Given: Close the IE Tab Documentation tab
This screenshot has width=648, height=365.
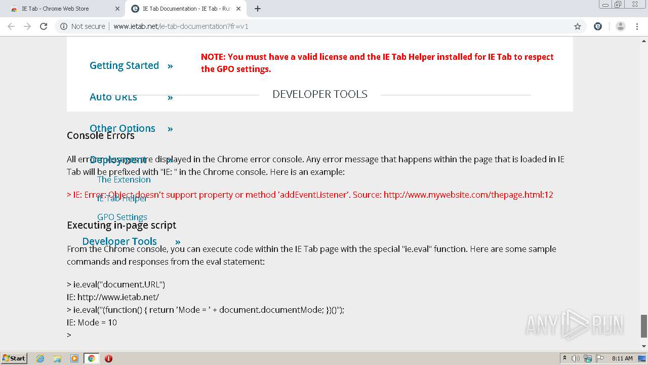Looking at the screenshot, I should pyautogui.click(x=238, y=9).
